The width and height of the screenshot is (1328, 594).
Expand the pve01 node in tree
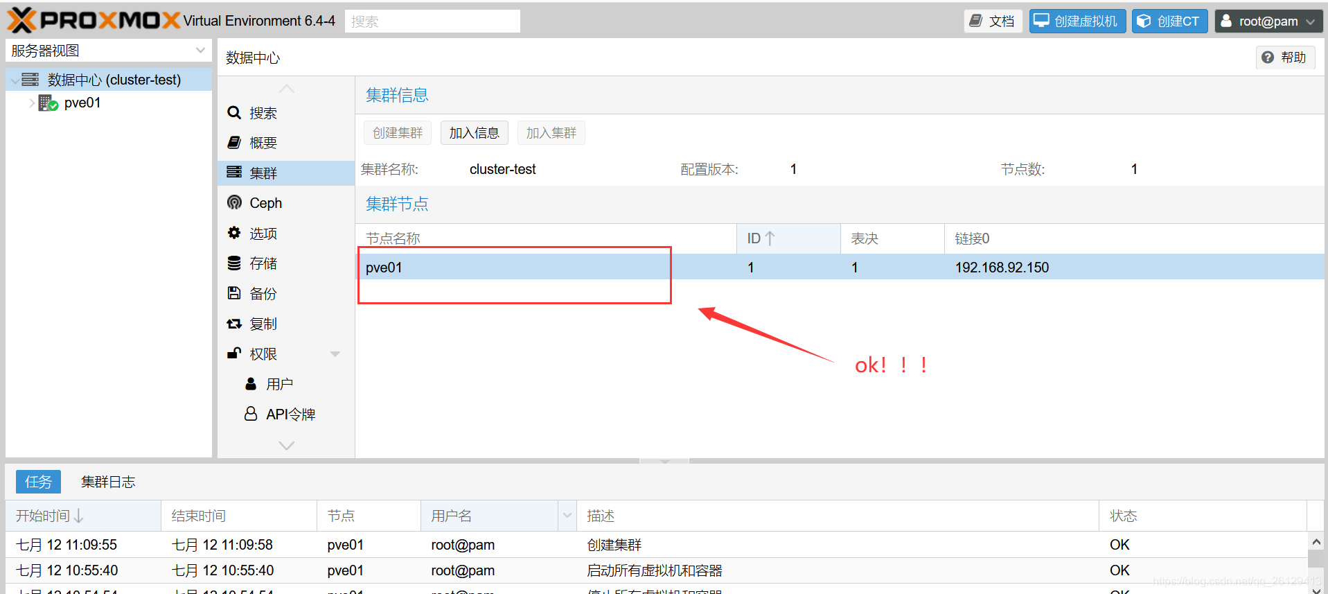(x=31, y=103)
